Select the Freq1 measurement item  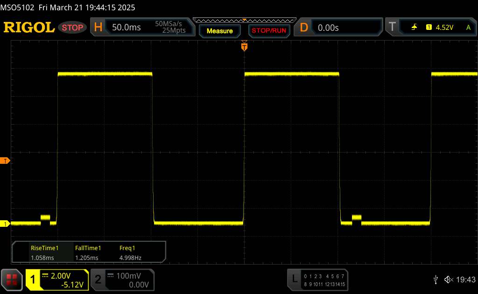pyautogui.click(x=129, y=252)
